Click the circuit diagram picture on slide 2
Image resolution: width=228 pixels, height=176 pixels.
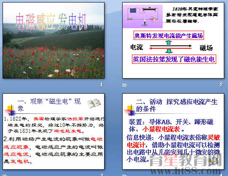[142, 16]
